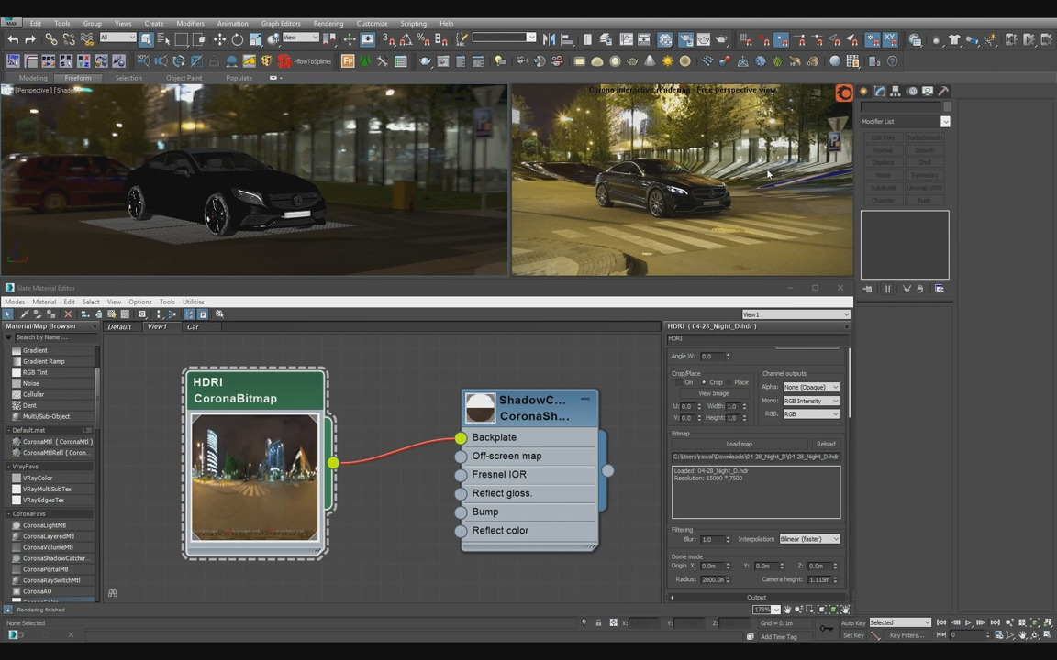
Task: Activate the Rotate transform tool
Action: pos(238,39)
